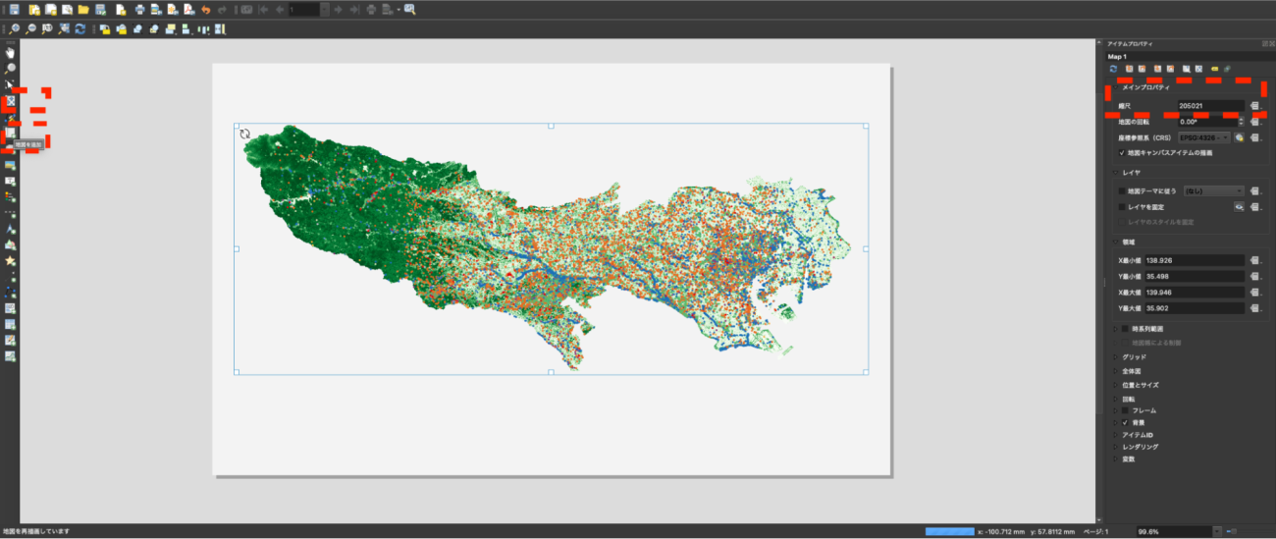
Task: Select the Add Marker star tool
Action: pyautogui.click(x=11, y=261)
